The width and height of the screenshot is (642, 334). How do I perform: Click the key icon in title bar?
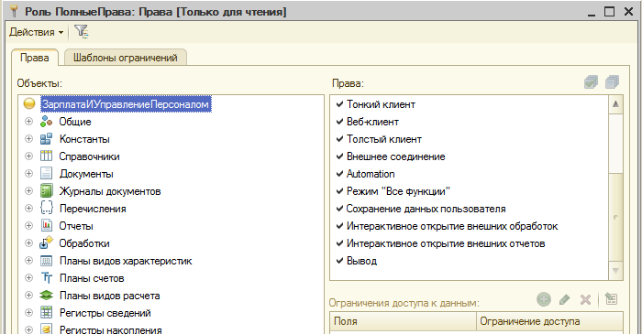[x=15, y=11]
